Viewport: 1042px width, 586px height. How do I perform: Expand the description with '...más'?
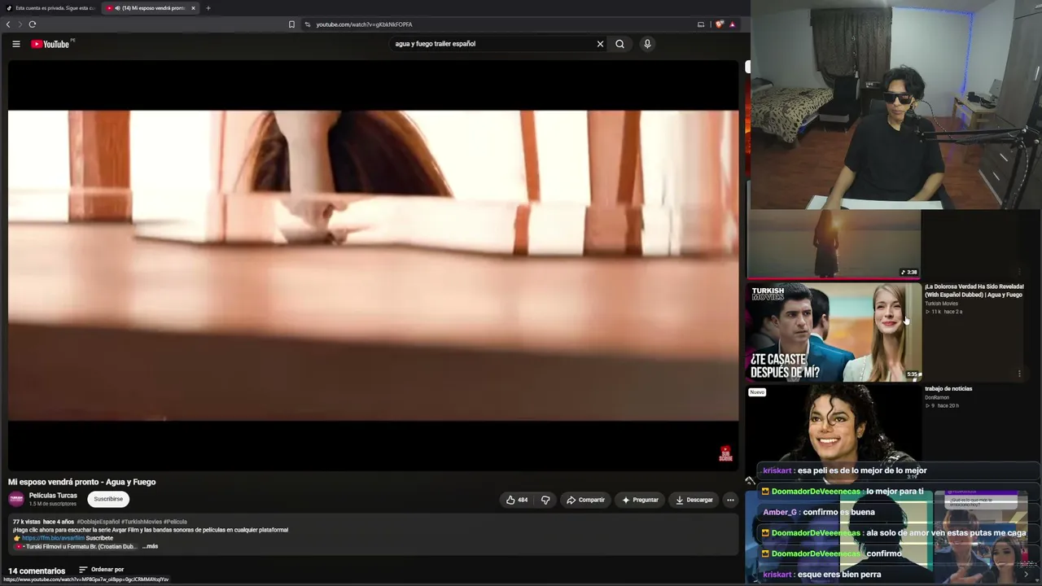tap(150, 546)
